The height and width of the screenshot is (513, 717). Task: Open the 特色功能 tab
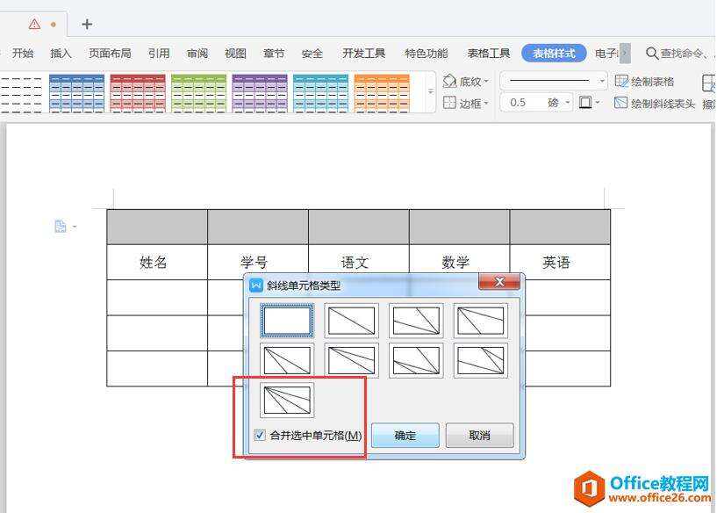[427, 53]
